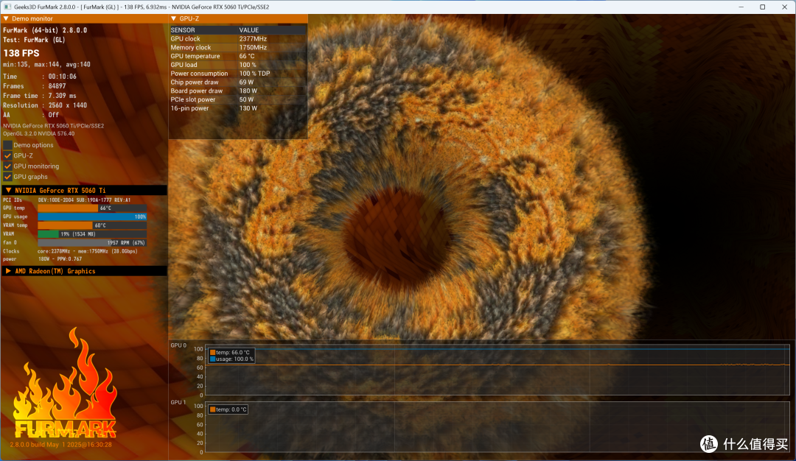This screenshot has width=796, height=461.
Task: Click the VRAM 19% (1534 MB) bar
Action: point(92,233)
